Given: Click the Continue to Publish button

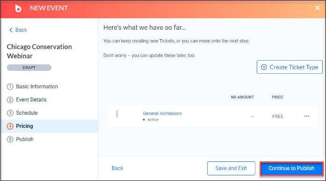Looking at the screenshot, I should (x=291, y=168).
